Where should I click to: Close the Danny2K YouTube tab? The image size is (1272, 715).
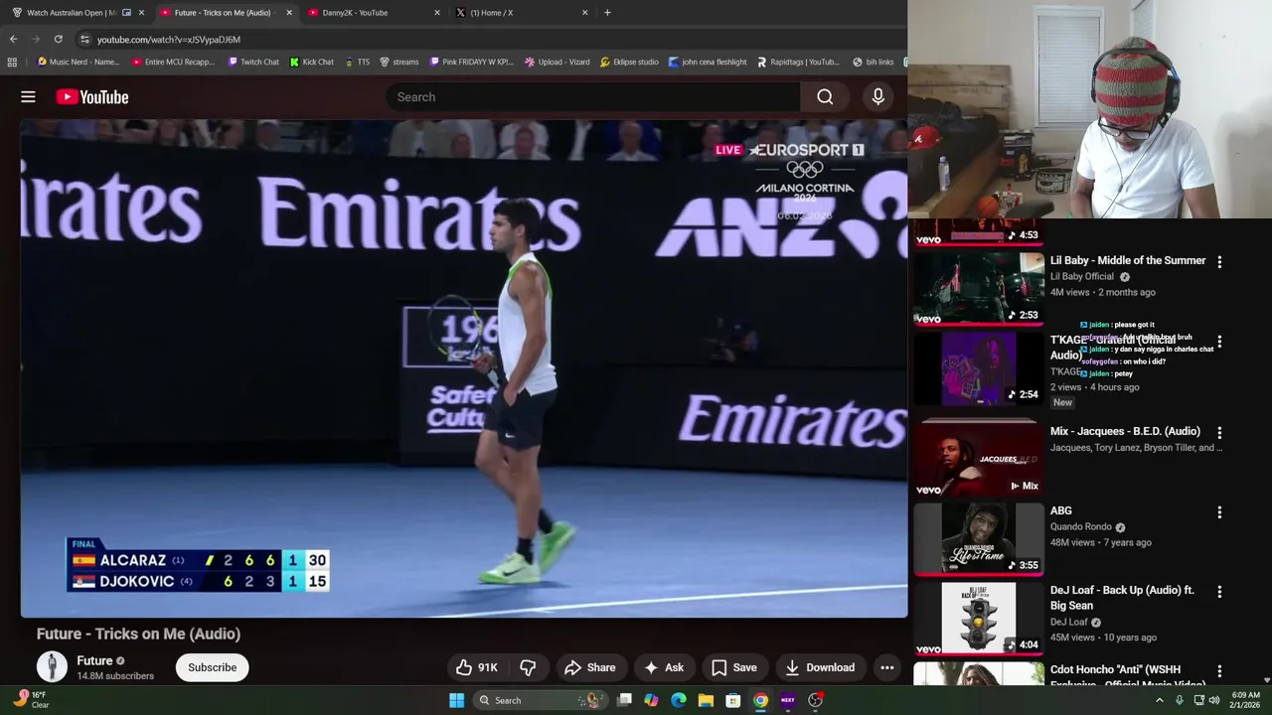[436, 13]
